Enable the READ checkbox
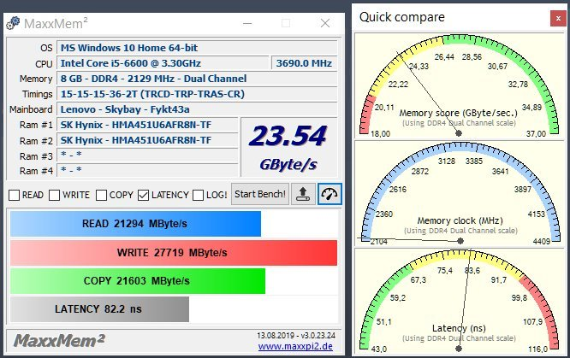 pyautogui.click(x=14, y=195)
